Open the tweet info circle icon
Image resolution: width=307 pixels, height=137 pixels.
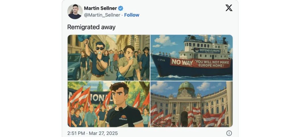click(x=229, y=133)
